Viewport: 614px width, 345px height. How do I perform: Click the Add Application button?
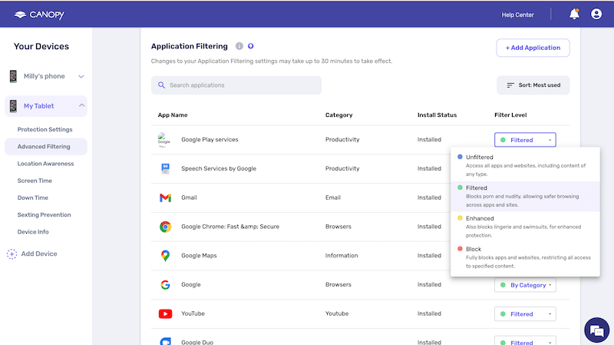coord(533,48)
